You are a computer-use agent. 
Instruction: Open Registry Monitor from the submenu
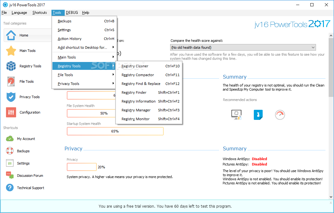pyautogui.click(x=149, y=119)
